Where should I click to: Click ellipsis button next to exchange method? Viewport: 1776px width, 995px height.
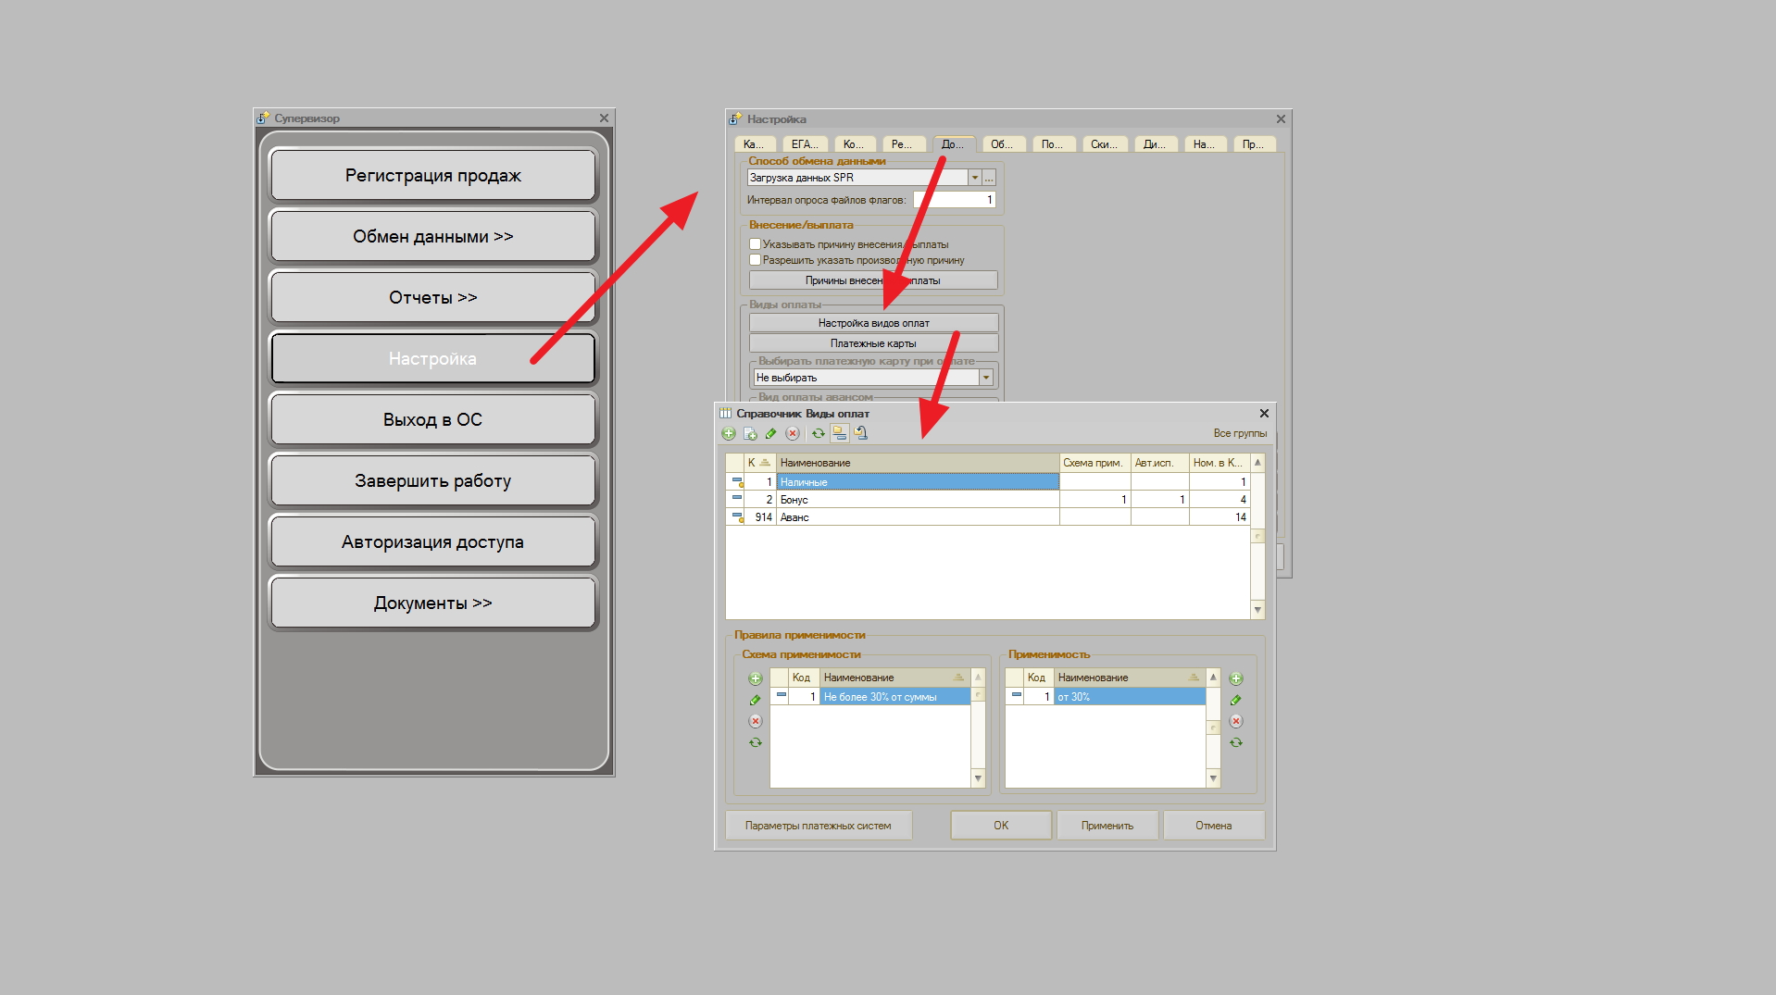pos(989,178)
